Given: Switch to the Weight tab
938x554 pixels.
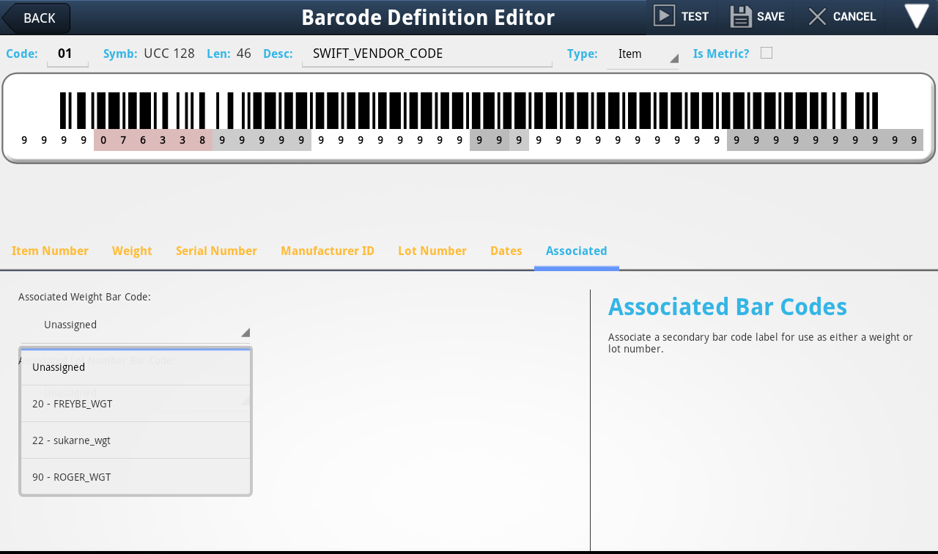Looking at the screenshot, I should (132, 251).
